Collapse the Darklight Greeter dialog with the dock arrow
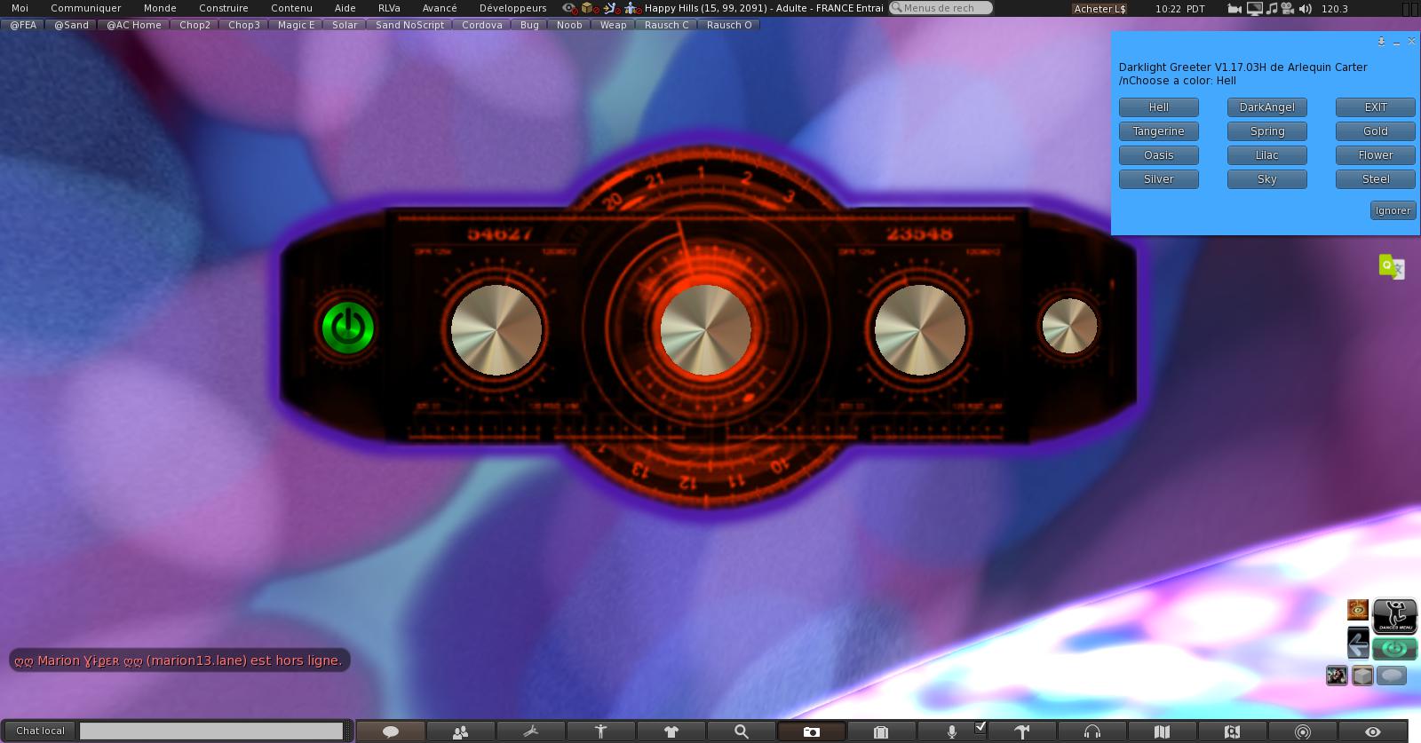Screen dimensions: 1421x743 pyautogui.click(x=1381, y=42)
